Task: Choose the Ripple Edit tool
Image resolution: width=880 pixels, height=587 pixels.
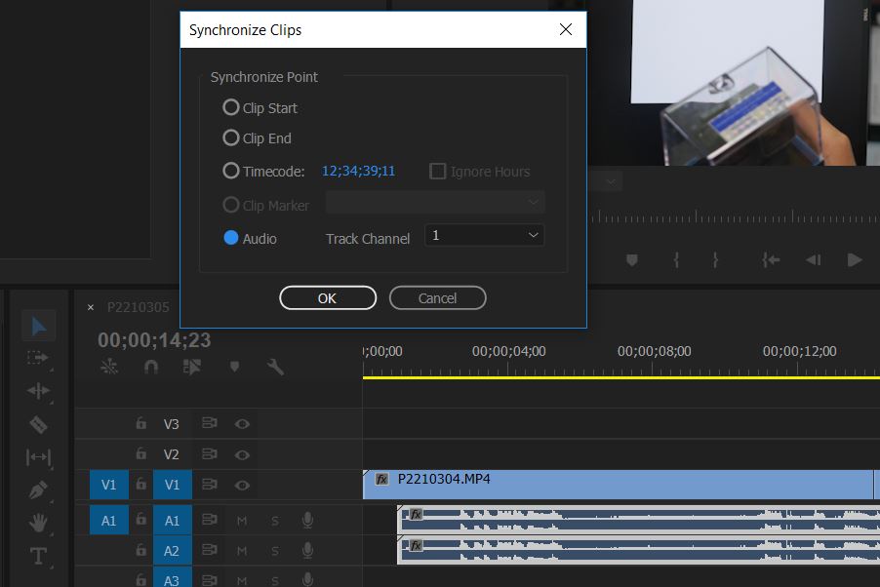Action: [38, 391]
